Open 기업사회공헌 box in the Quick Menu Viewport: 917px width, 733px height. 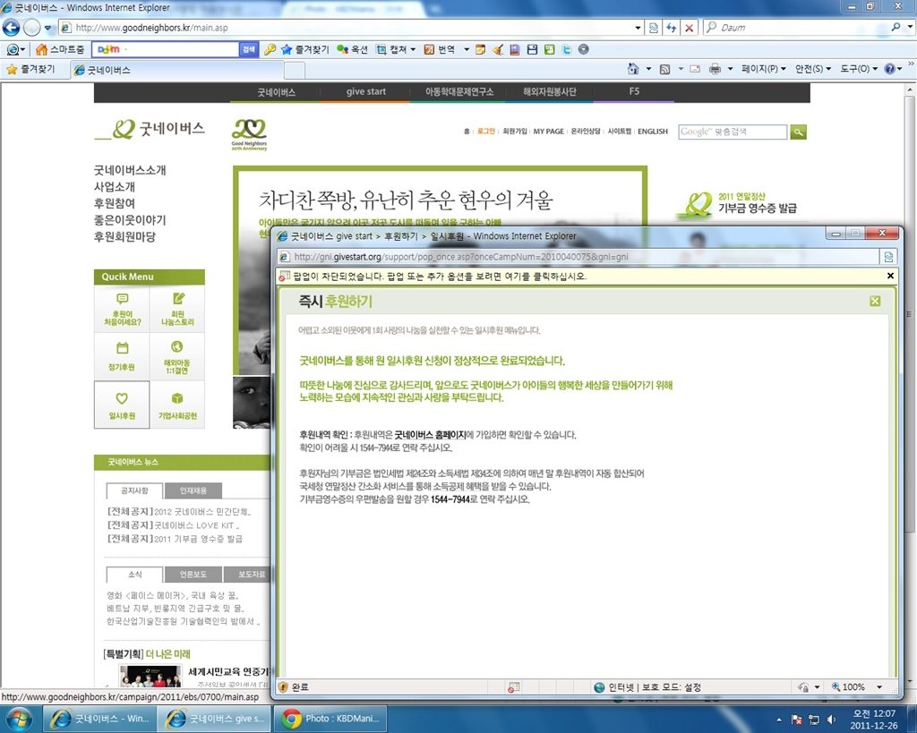(177, 405)
